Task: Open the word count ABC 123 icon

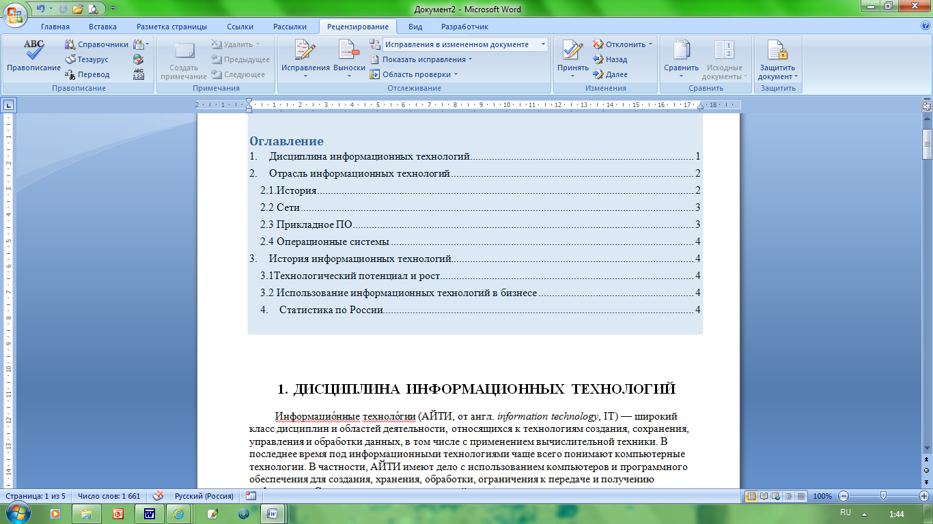Action: 139,74
